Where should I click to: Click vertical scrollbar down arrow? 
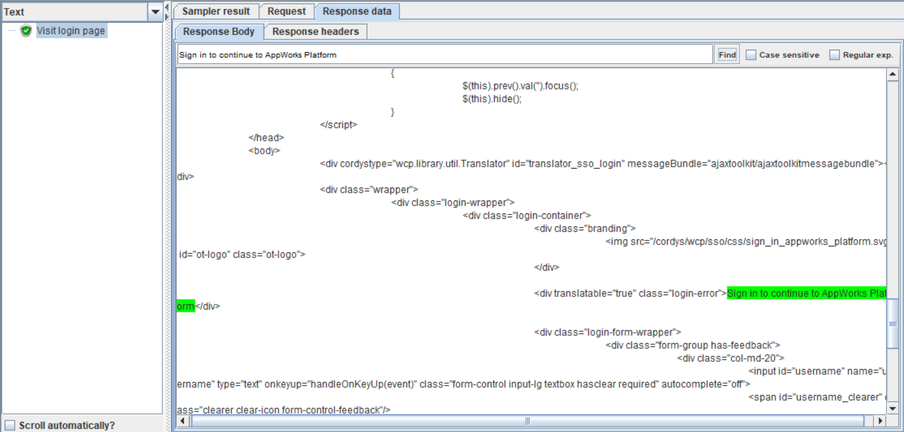(892, 408)
